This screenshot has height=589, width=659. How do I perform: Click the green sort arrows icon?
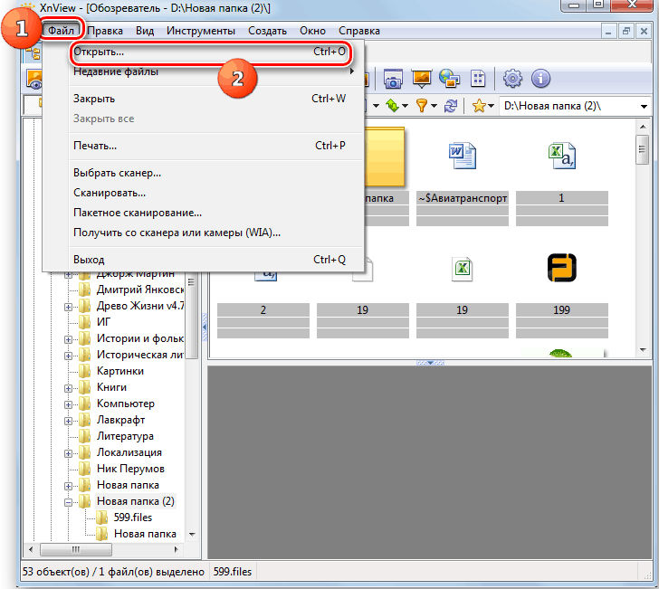tap(392, 106)
